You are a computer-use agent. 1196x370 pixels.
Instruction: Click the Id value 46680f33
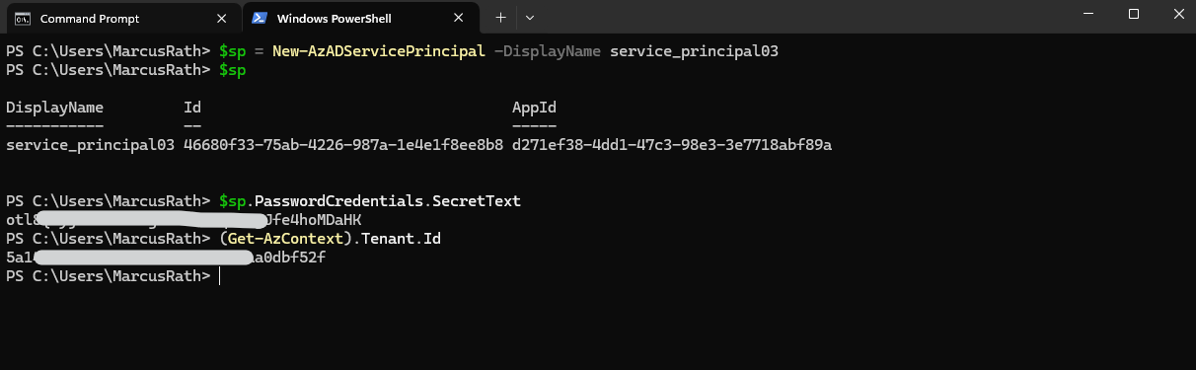tap(343, 145)
